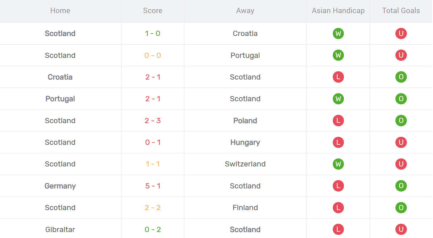Click the O badge in Germany vs Scotland row
The height and width of the screenshot is (238, 433).
[x=401, y=186]
